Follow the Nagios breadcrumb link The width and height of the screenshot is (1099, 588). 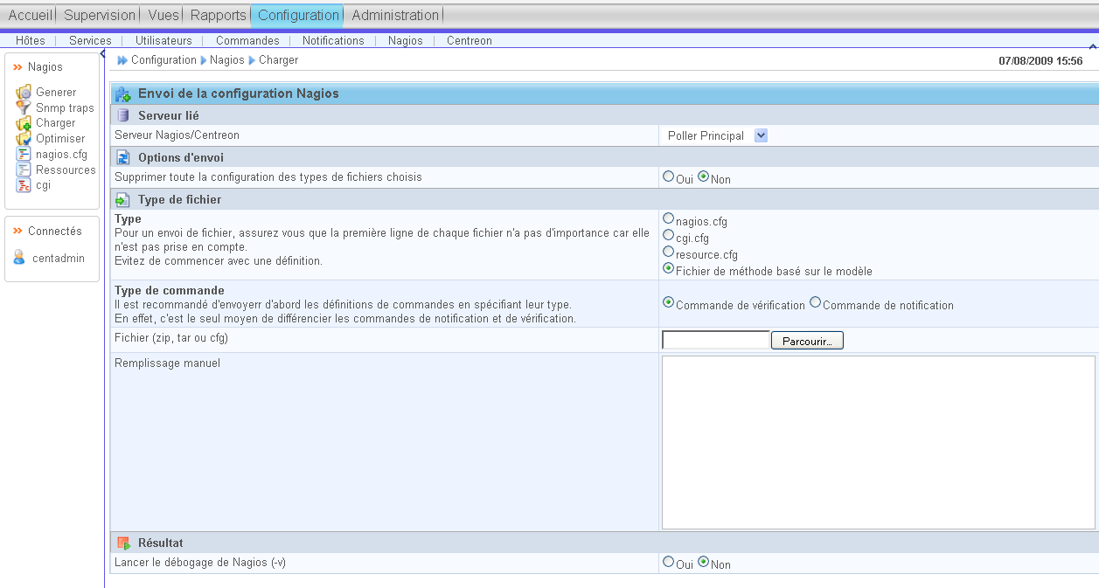[226, 60]
